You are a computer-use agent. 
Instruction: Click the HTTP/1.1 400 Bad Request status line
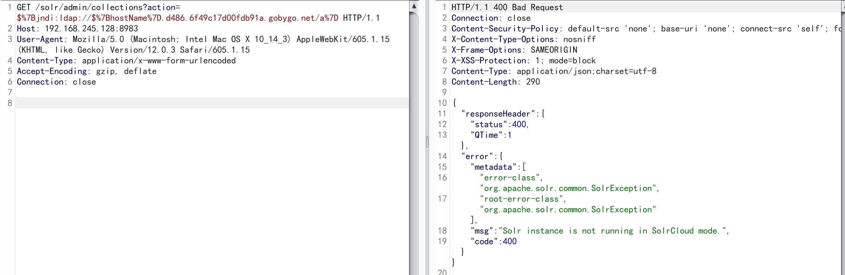(x=507, y=7)
